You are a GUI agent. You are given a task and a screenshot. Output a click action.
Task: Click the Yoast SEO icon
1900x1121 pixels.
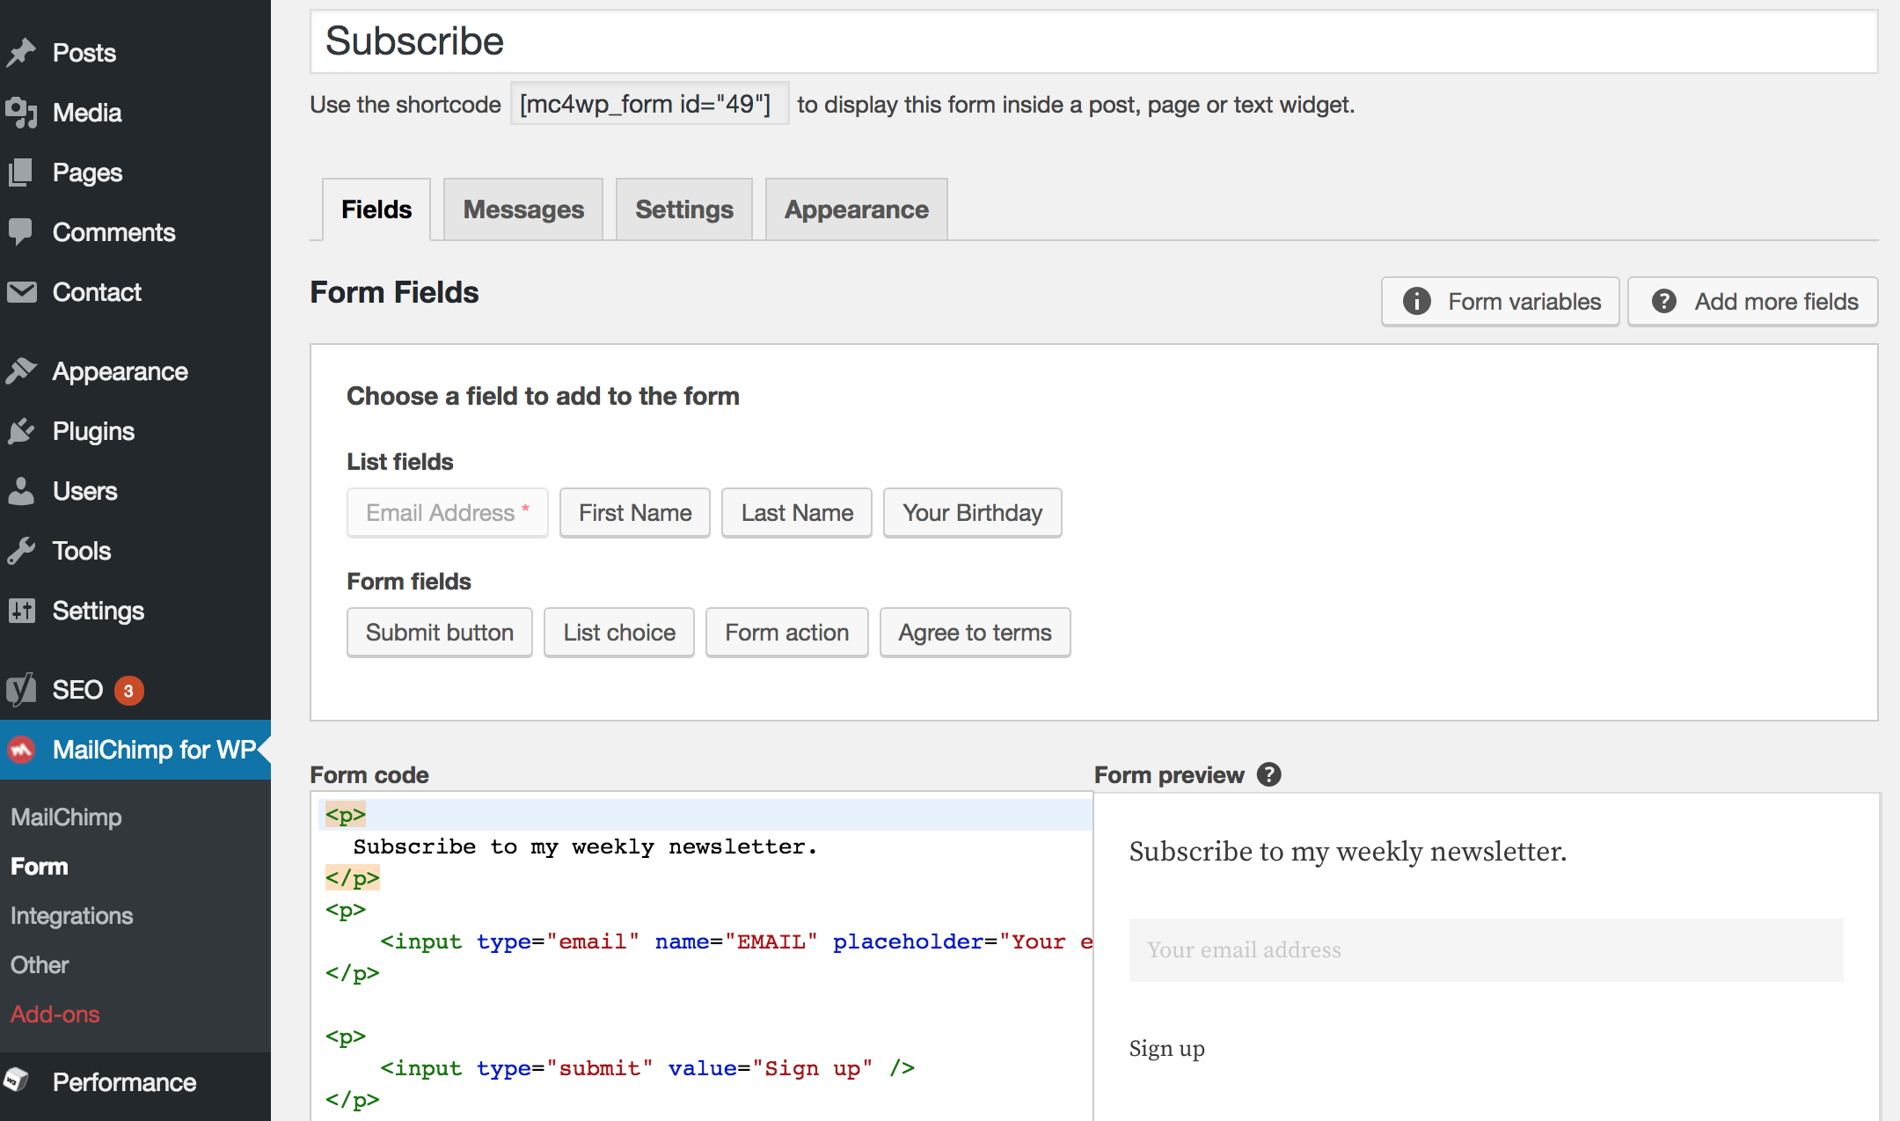tap(21, 690)
